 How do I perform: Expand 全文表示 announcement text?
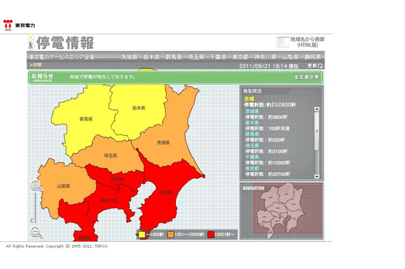306,77
